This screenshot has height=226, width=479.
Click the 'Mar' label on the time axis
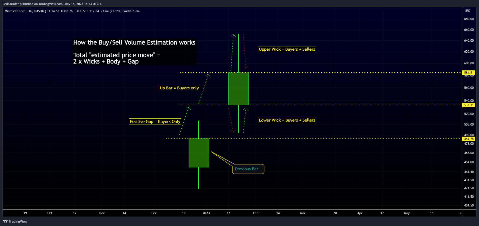303,213
